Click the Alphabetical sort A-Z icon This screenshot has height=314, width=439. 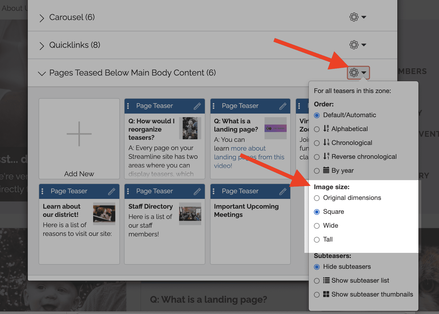pyautogui.click(x=326, y=128)
